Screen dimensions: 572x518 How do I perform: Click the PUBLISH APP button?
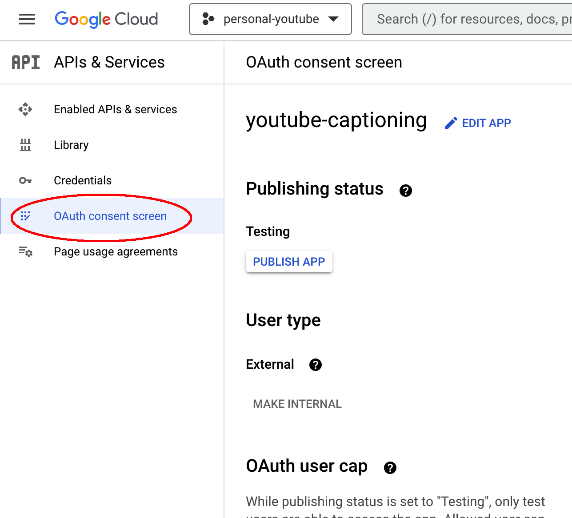(289, 262)
